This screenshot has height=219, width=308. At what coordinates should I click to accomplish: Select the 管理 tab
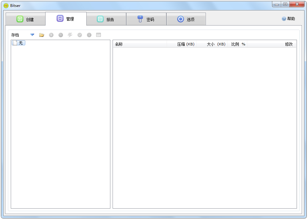pyautogui.click(x=66, y=19)
